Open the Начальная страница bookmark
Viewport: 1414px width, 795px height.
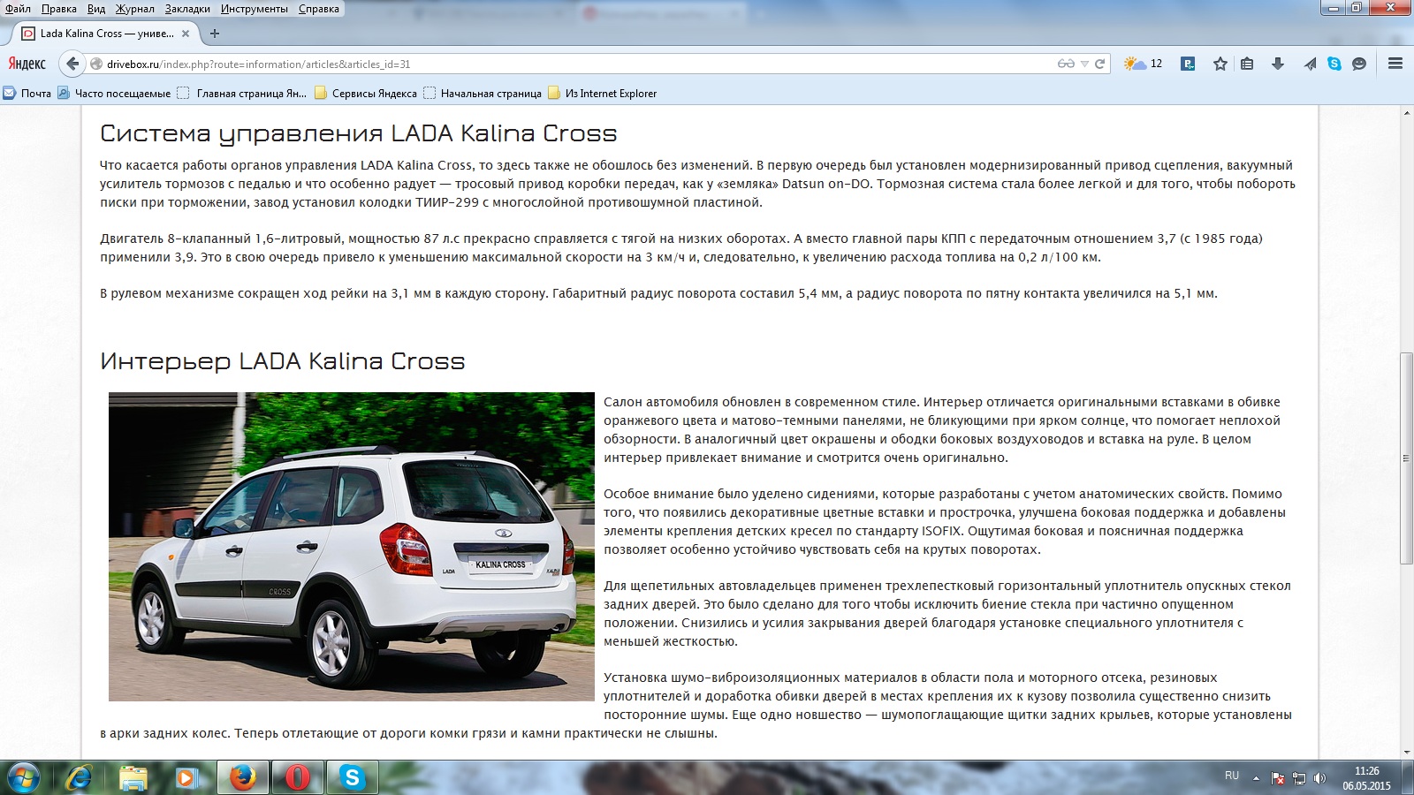click(483, 93)
